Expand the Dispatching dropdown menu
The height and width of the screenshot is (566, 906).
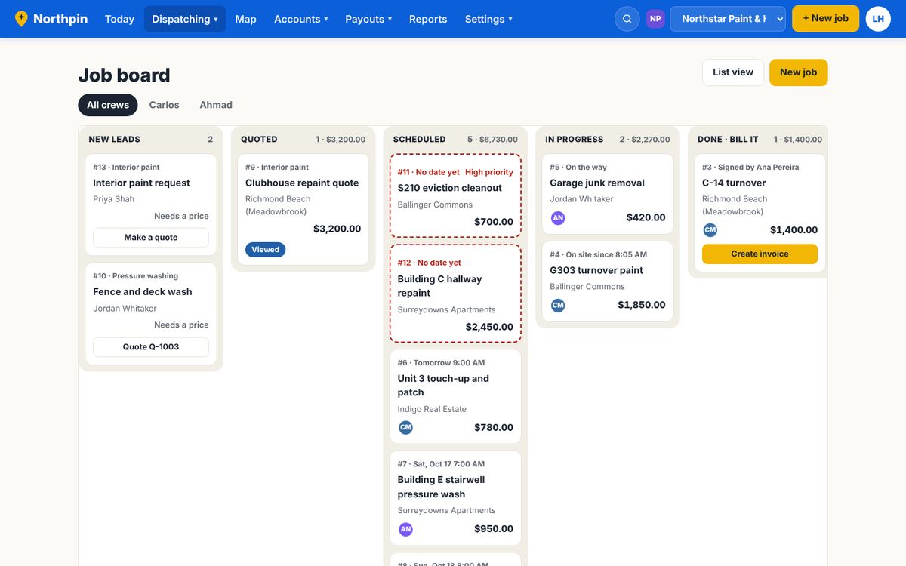185,19
